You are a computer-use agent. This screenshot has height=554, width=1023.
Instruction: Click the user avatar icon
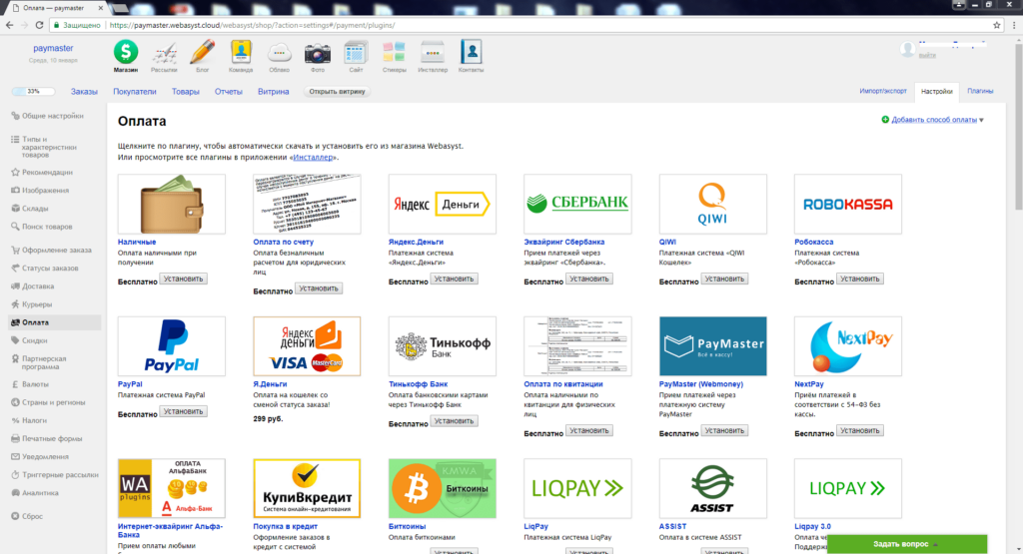[907, 50]
